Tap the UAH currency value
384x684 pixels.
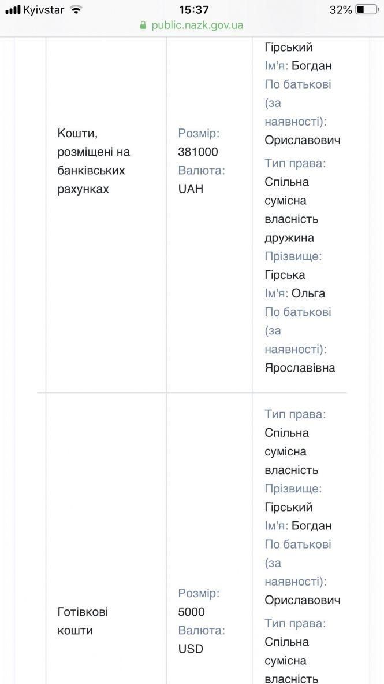pyautogui.click(x=191, y=189)
